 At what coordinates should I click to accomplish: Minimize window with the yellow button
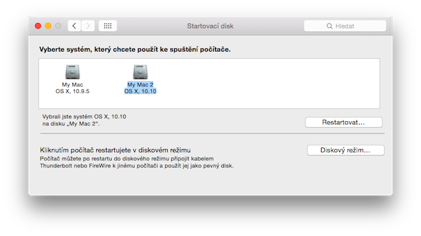pos(48,26)
